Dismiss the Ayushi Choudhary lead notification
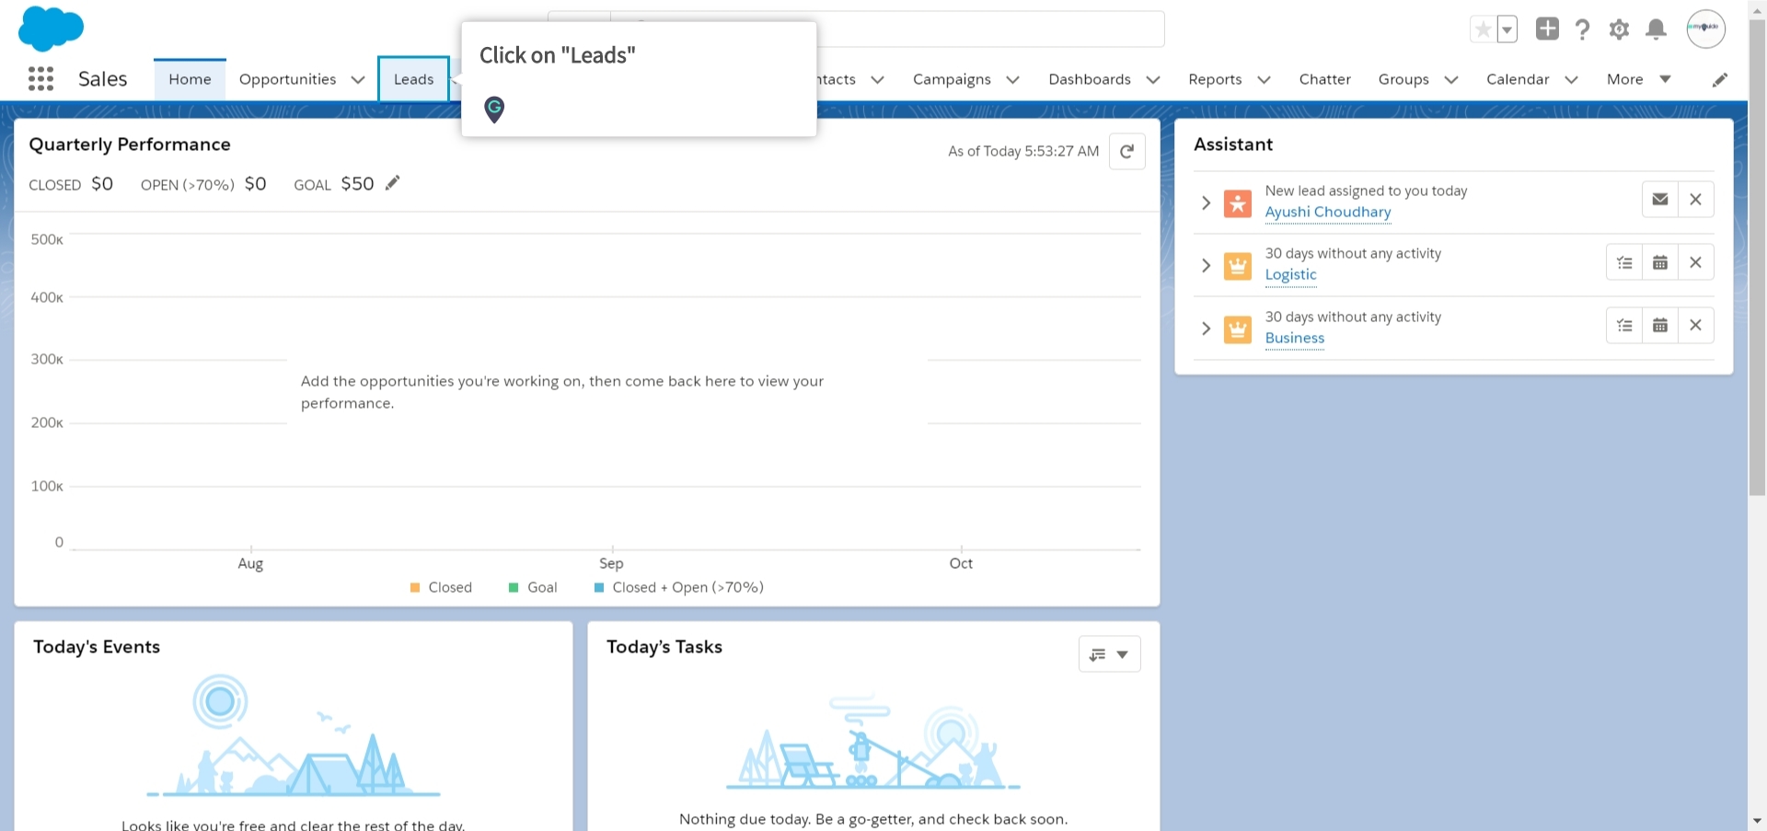The width and height of the screenshot is (1767, 831). coord(1695,199)
